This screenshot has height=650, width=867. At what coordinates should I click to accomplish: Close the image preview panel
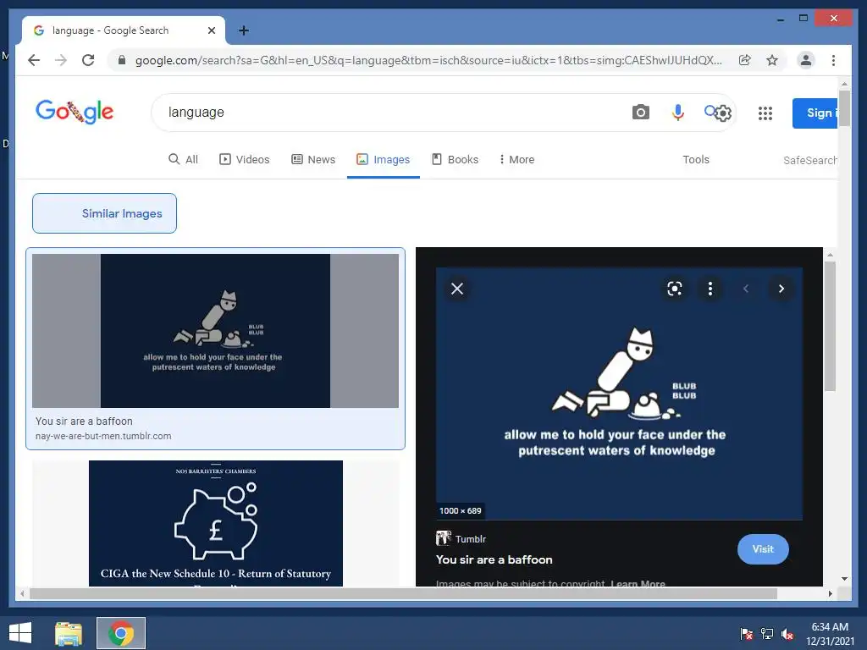point(456,289)
